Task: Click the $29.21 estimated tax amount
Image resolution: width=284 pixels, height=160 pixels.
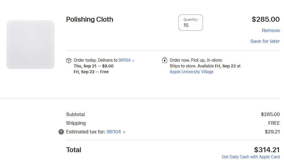Action: (272, 132)
